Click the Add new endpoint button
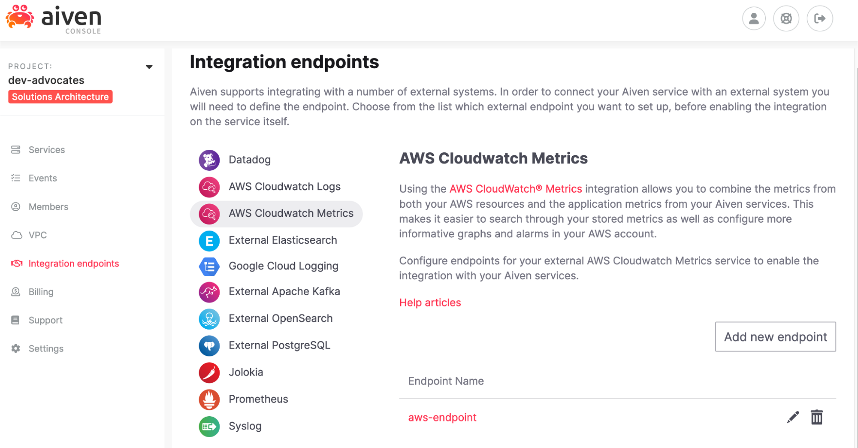Image resolution: width=858 pixels, height=448 pixels. point(775,337)
